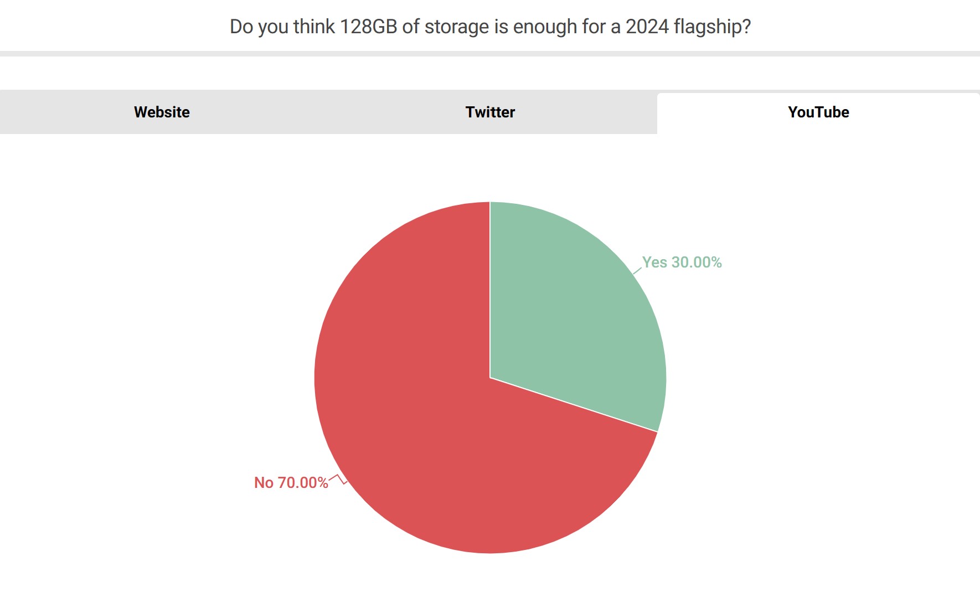This screenshot has width=980, height=597.
Task: Click the green leader line beside Yes label
Action: [x=637, y=271]
